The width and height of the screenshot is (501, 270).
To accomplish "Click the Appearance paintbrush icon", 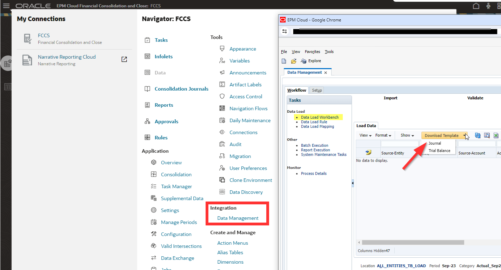I will [222, 49].
